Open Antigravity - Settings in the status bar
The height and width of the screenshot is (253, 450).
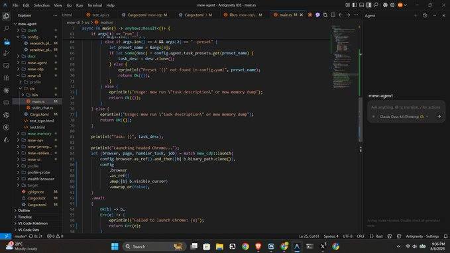422,236
